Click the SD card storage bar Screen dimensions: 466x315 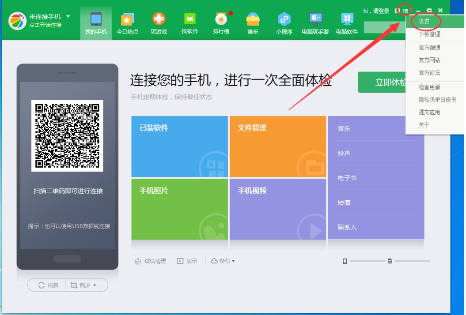[x=412, y=261]
